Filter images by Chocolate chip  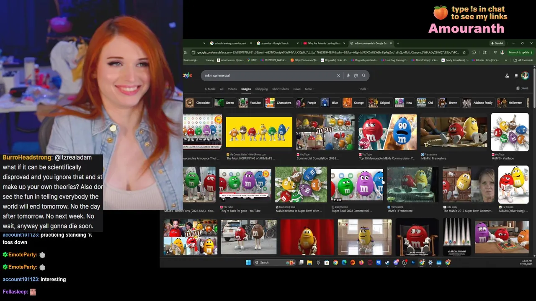(198, 103)
